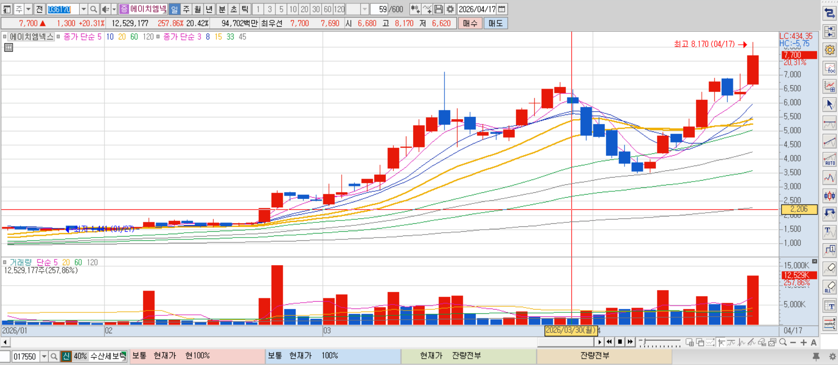
Task: Click the 매수 buy button
Action: click(x=470, y=23)
